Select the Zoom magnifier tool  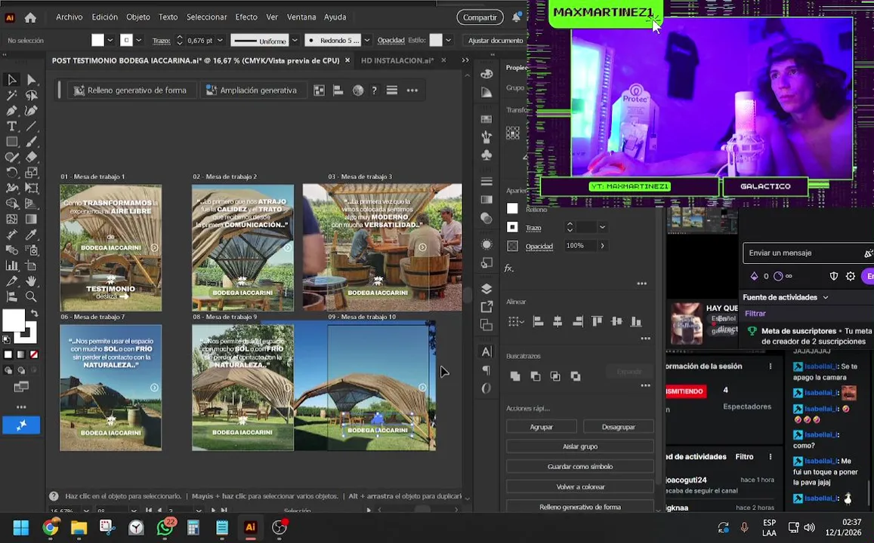[31, 296]
